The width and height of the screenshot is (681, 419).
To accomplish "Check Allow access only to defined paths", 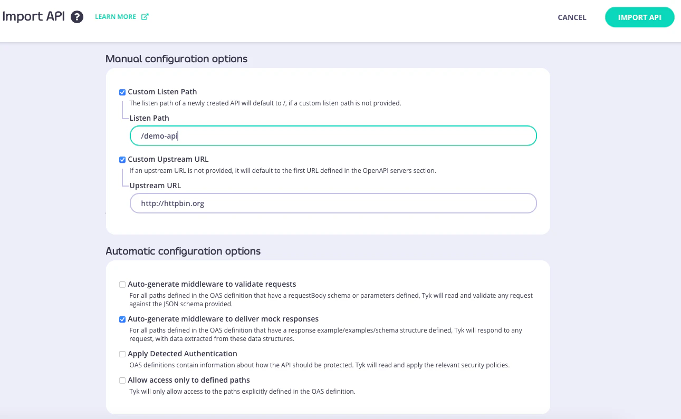I will click(122, 380).
